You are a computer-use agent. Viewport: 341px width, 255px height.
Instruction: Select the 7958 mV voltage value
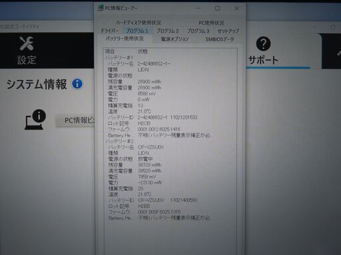point(147,177)
